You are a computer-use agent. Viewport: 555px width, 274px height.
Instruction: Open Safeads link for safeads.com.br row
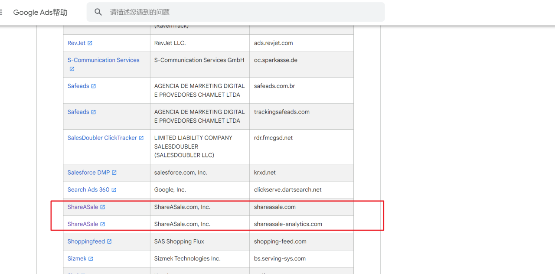click(x=78, y=86)
